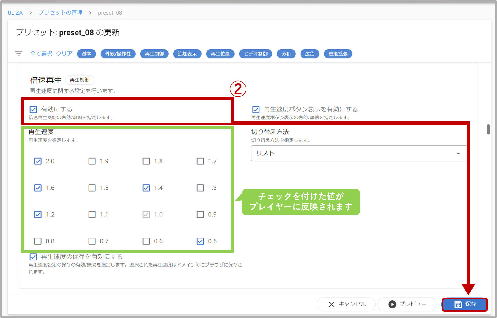The height and width of the screenshot is (318, 497).
Task: Open the preview (プレビュー) player
Action: pyautogui.click(x=407, y=304)
